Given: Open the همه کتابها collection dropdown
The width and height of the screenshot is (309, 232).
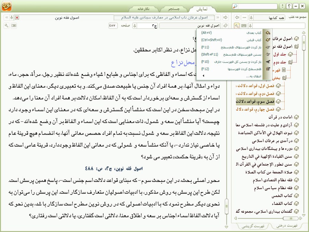Looking at the screenshot, I should point(251,18).
